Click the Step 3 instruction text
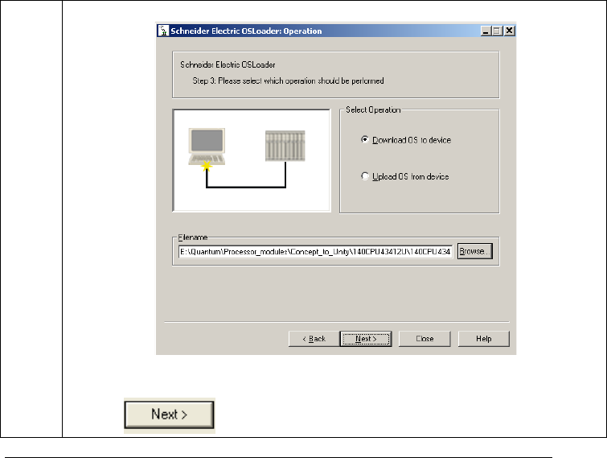 coord(289,81)
